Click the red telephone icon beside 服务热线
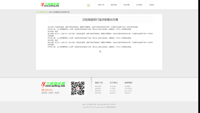 (x=43, y=90)
